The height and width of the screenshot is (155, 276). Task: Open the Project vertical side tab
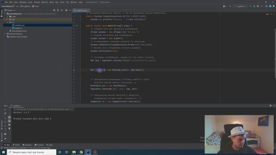coord(2,13)
